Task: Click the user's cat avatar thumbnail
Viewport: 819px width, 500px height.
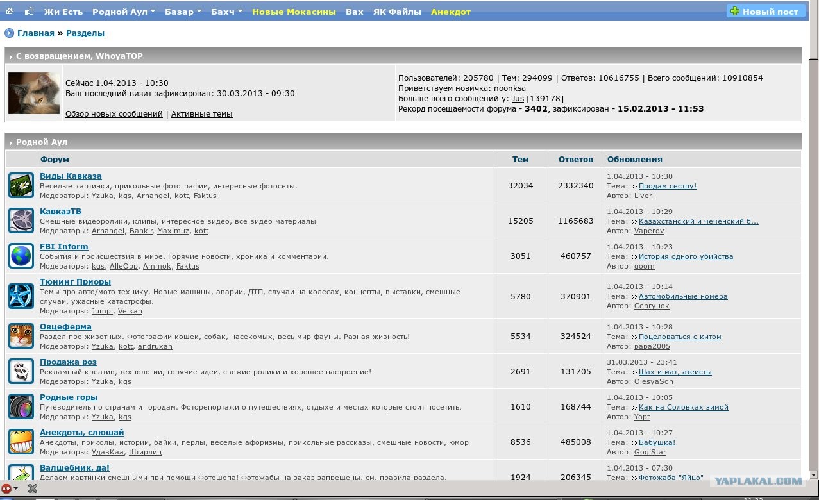Action: 34,93
